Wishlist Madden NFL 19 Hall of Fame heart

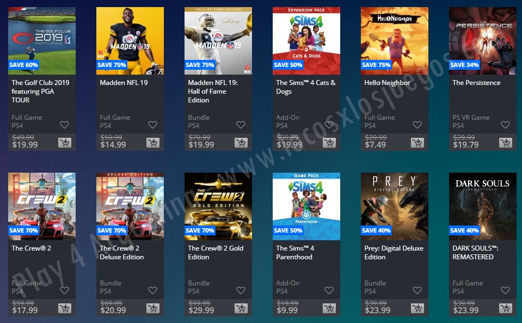pyautogui.click(x=241, y=125)
